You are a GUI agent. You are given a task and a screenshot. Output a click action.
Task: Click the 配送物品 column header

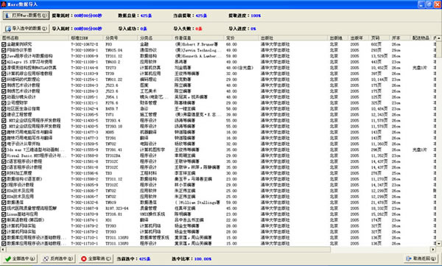[x=421, y=38]
